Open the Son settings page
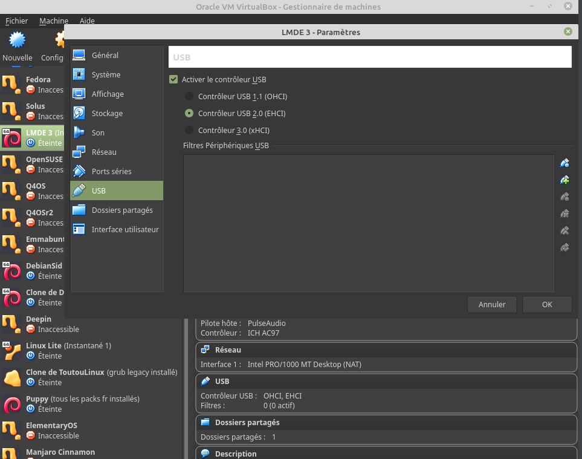 (117, 132)
